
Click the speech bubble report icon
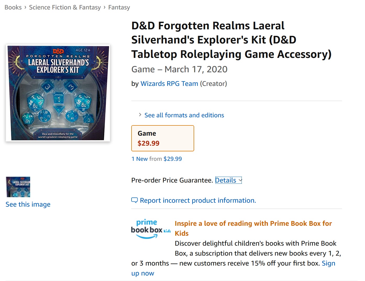tap(134, 201)
